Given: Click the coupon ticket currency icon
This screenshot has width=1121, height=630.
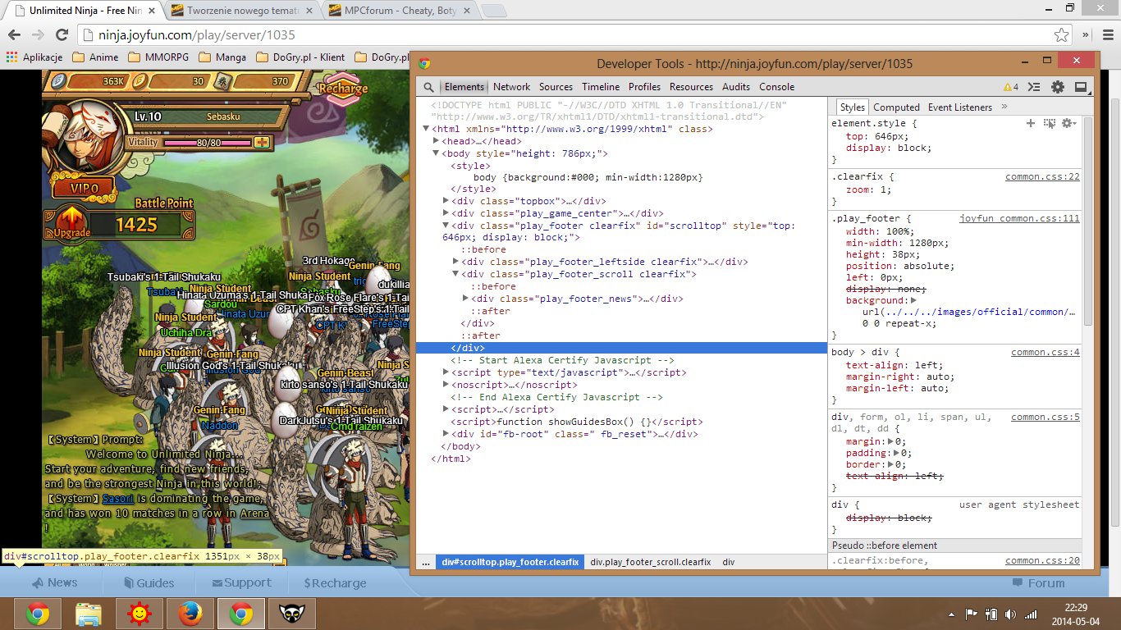Looking at the screenshot, I should [x=222, y=80].
